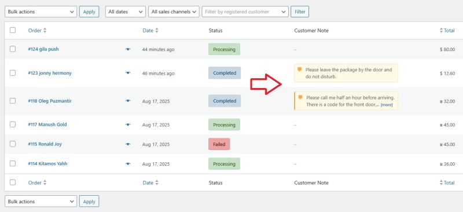The height and width of the screenshot is (212, 463).
Task: Open the All sales channels dropdown
Action: (174, 12)
